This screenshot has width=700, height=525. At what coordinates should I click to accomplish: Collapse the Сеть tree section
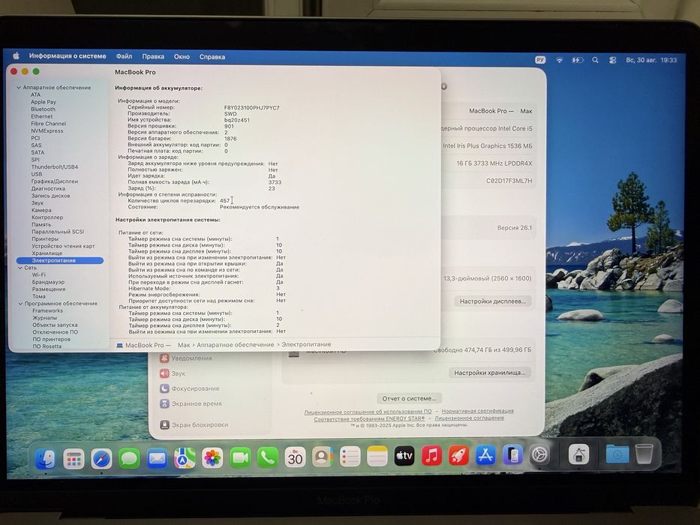(20, 268)
